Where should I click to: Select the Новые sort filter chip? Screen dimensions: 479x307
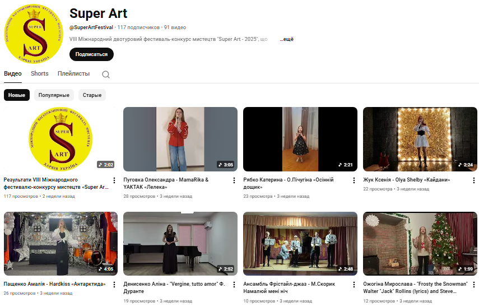pyautogui.click(x=17, y=95)
